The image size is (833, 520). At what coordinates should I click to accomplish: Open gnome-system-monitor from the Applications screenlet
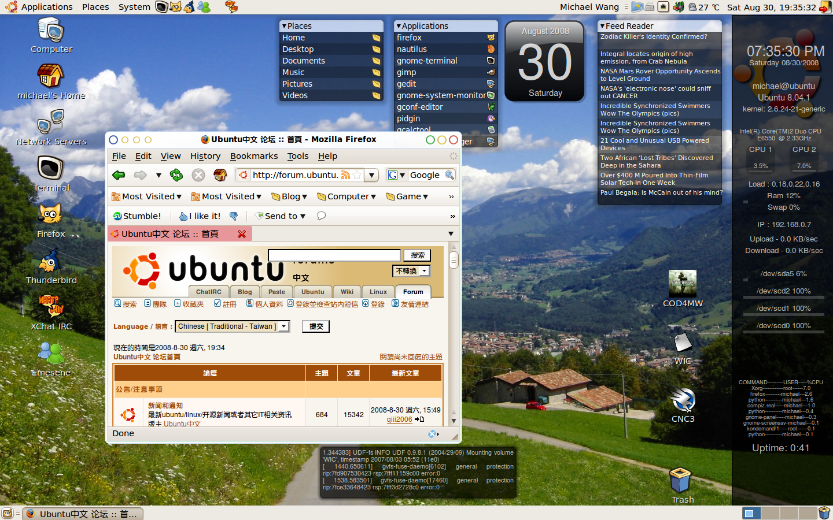click(x=445, y=95)
